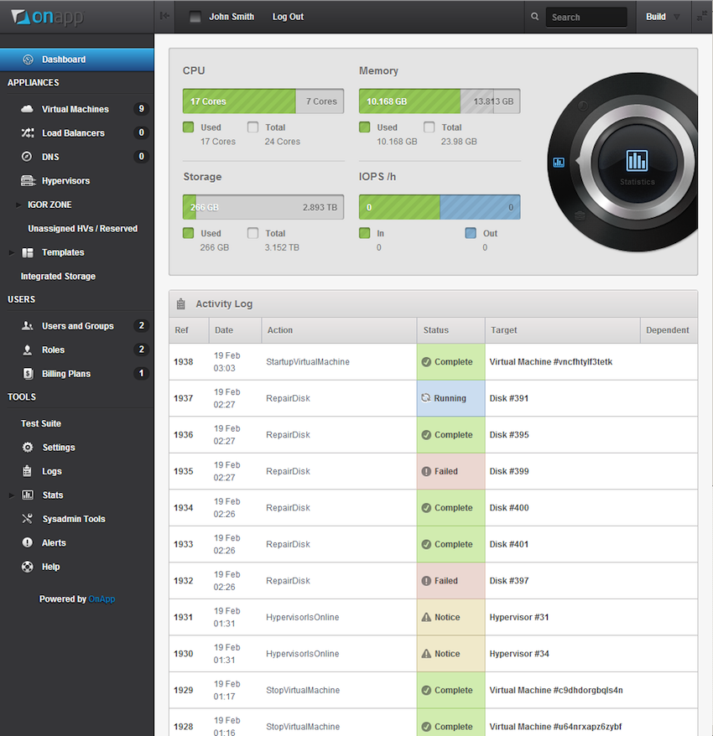Click the clock icon on the dial ring
Screen dimensions: 713x736
pyautogui.click(x=582, y=106)
